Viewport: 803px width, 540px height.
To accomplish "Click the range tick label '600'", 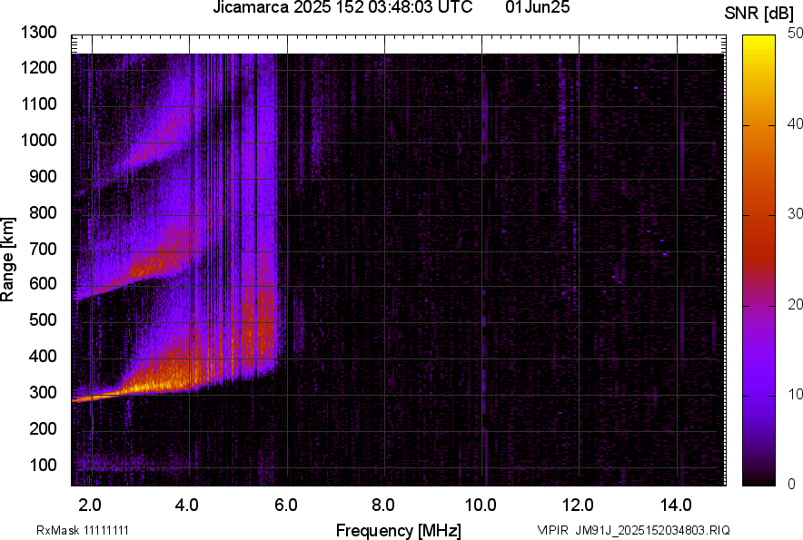I will (43, 283).
